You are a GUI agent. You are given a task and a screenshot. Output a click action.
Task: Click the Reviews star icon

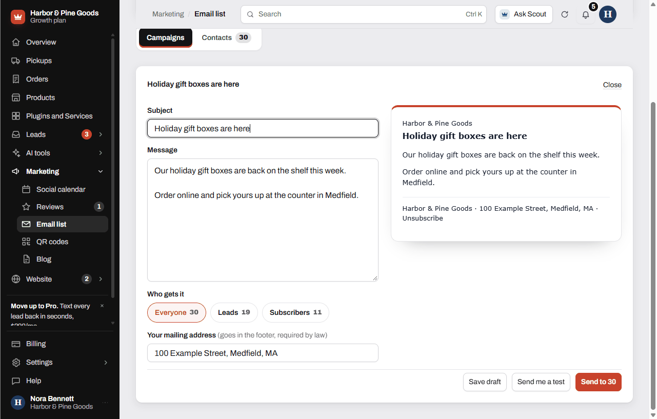tap(26, 207)
